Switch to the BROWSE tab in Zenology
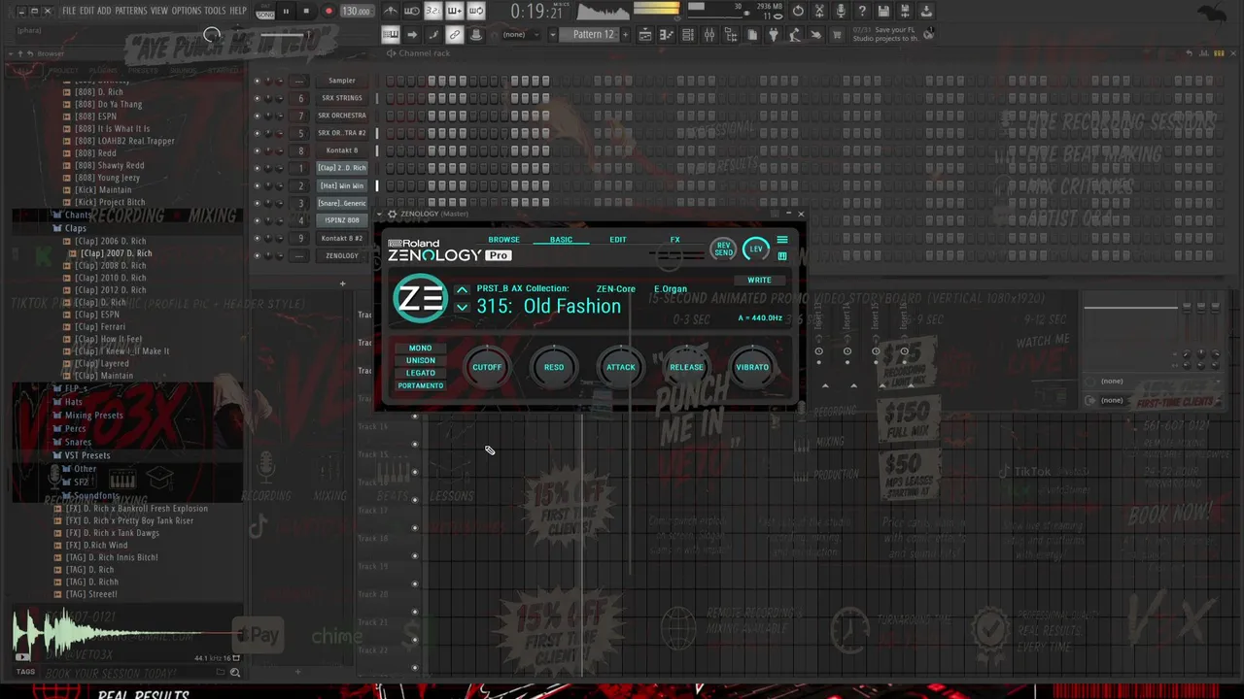1244x699 pixels. coord(503,240)
